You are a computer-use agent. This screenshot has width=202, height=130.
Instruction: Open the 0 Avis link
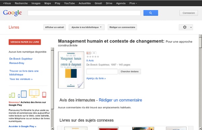(x=90, y=60)
